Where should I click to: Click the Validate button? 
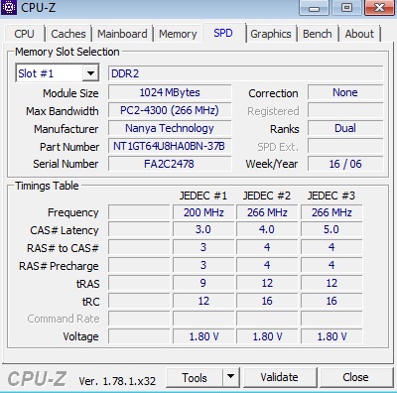pos(279,377)
